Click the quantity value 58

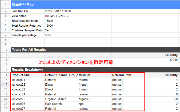pyautogui.click(x=176, y=99)
